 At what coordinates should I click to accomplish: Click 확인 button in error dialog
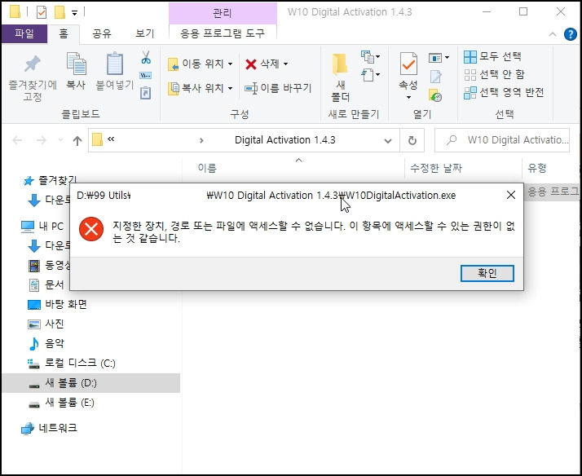coord(487,273)
